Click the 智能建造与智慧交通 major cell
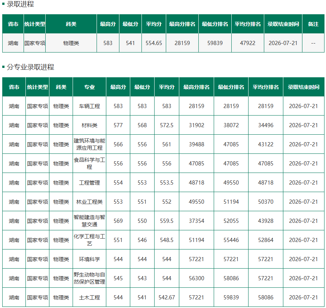This screenshot has width=326, height=308. [89, 221]
